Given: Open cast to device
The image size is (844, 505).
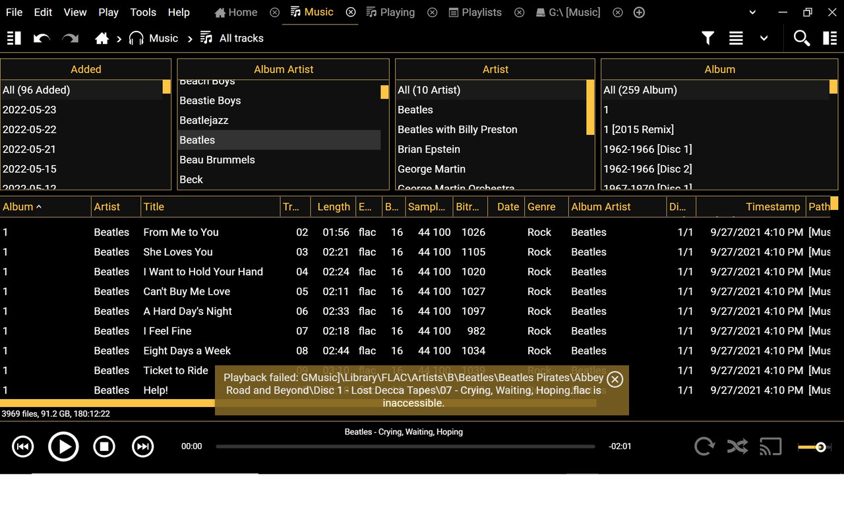Looking at the screenshot, I should pos(770,447).
